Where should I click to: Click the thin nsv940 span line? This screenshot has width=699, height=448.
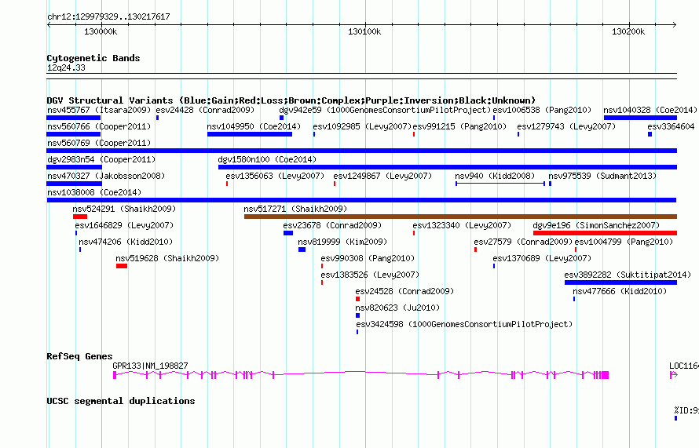[x=500, y=184]
